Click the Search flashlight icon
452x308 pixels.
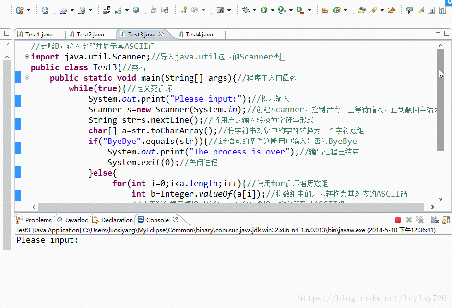coord(373,11)
